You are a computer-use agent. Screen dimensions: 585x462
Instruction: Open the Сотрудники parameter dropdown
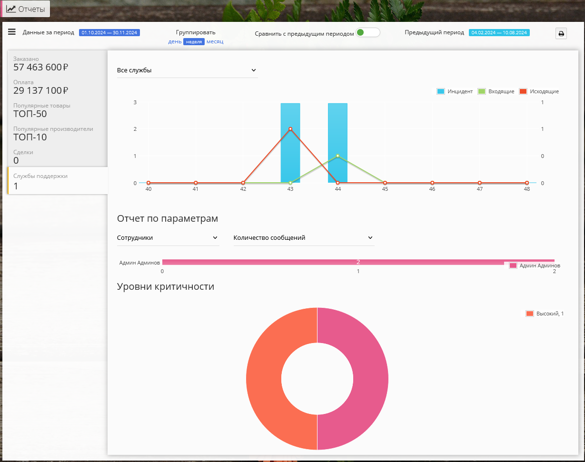tap(168, 237)
